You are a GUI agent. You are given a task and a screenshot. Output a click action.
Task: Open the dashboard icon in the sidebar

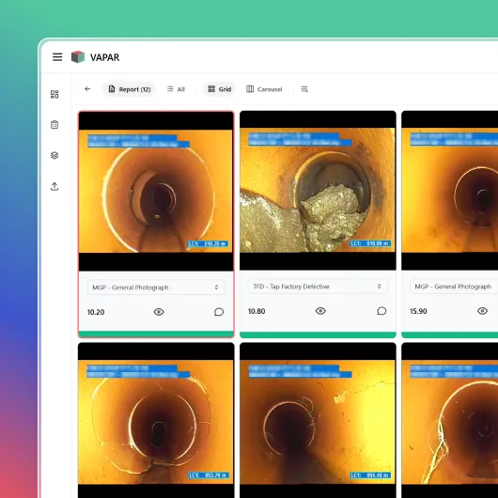(54, 94)
